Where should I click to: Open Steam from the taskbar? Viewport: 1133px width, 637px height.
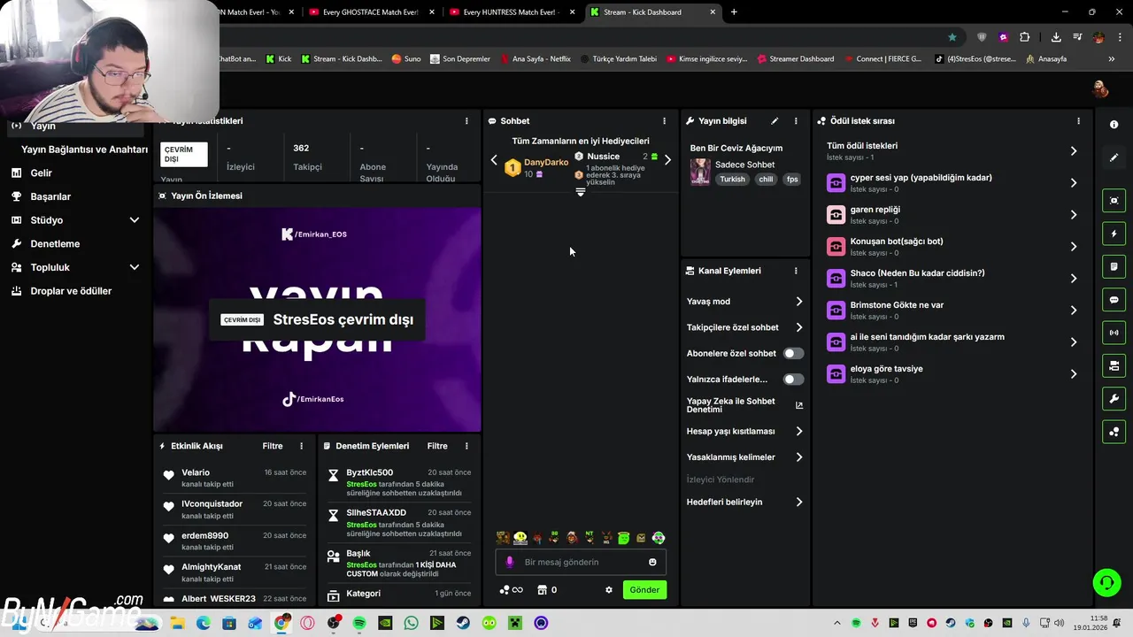point(463,623)
